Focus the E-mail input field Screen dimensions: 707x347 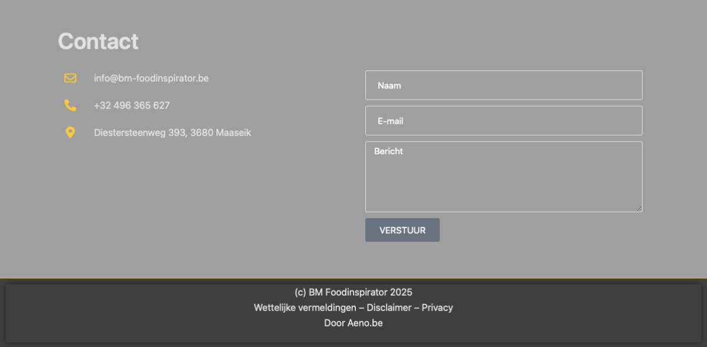[503, 121]
